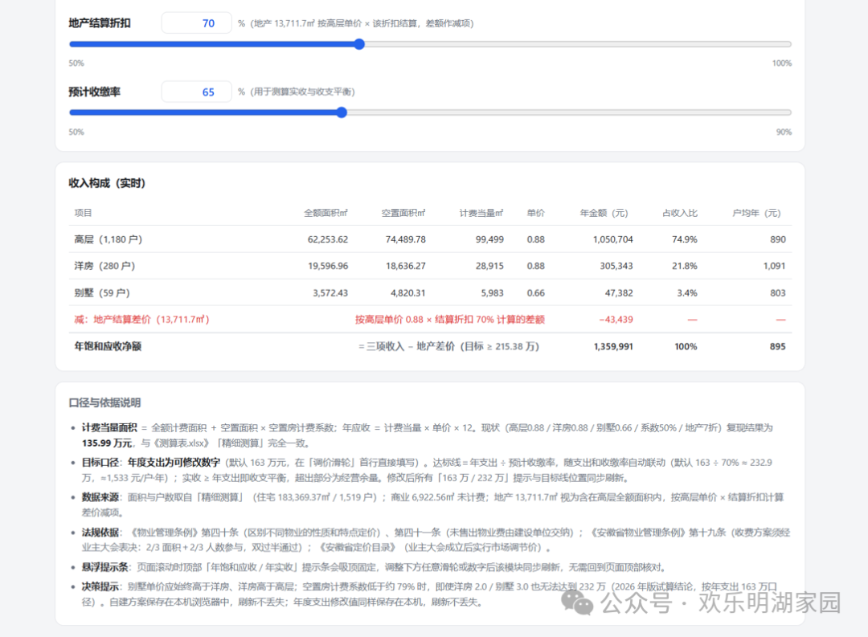Click the 占收入比 column header
This screenshot has width=868, height=637.
(680, 213)
